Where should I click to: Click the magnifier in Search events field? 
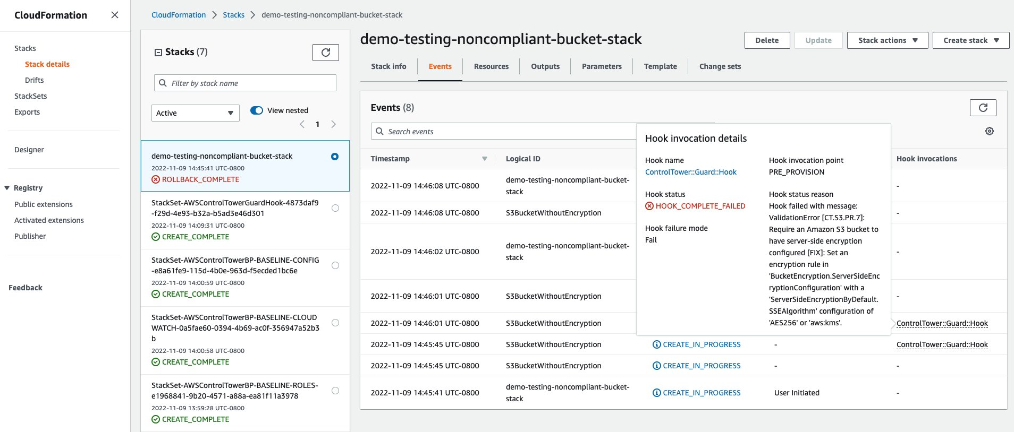(379, 131)
